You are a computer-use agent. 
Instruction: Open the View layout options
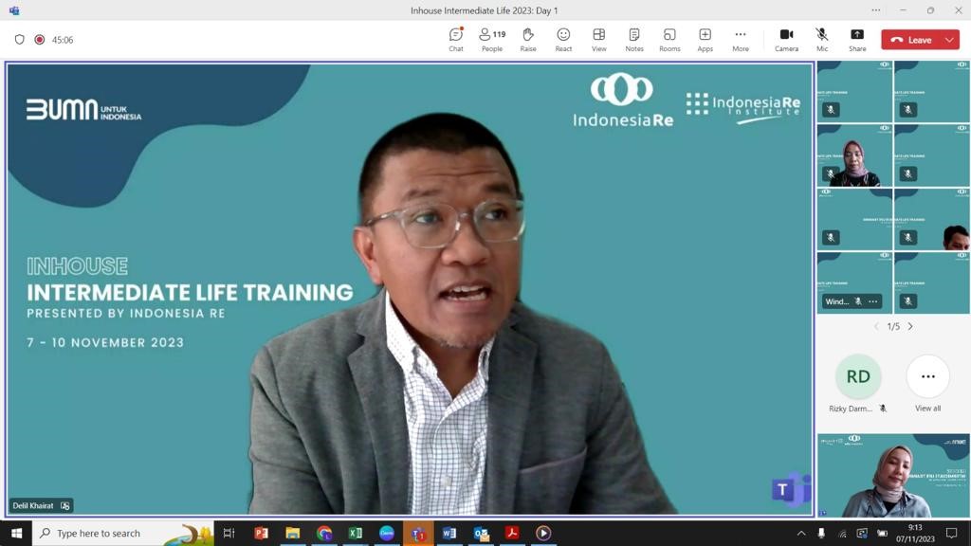click(x=599, y=40)
